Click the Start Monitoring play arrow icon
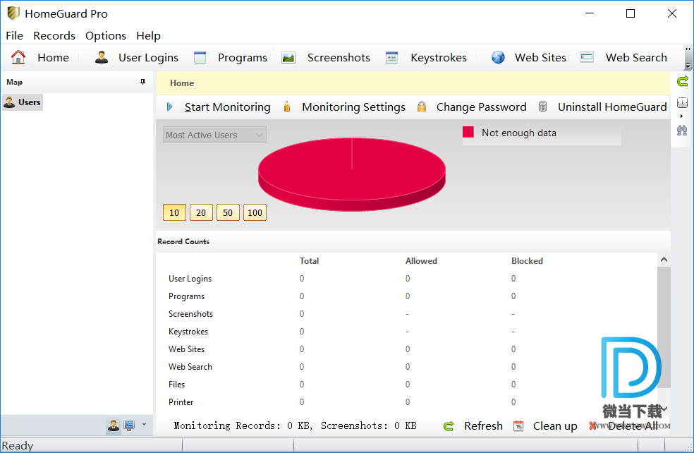 (169, 107)
